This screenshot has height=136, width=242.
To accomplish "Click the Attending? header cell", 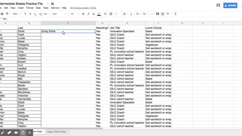I will pos(102,28).
